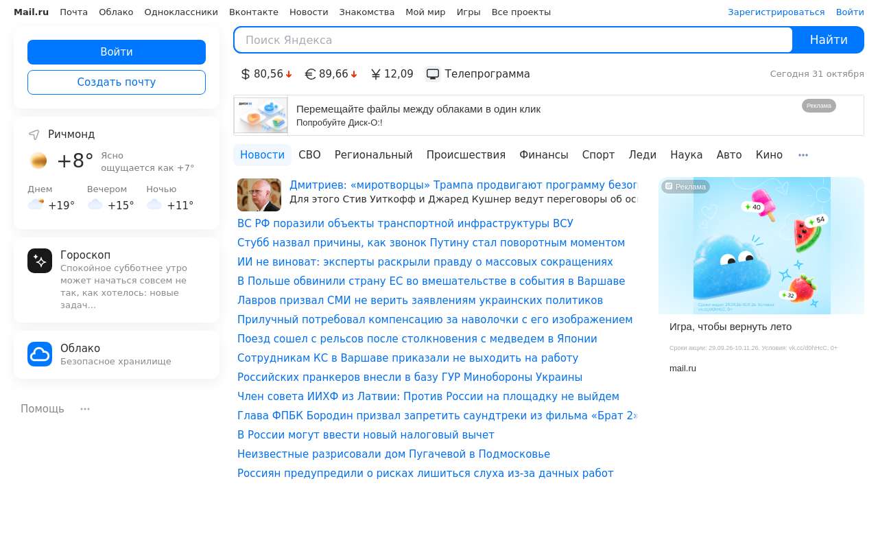This screenshot has height=549, width=878.
Task: Open the Гороскоп star icon
Action: pyautogui.click(x=40, y=261)
